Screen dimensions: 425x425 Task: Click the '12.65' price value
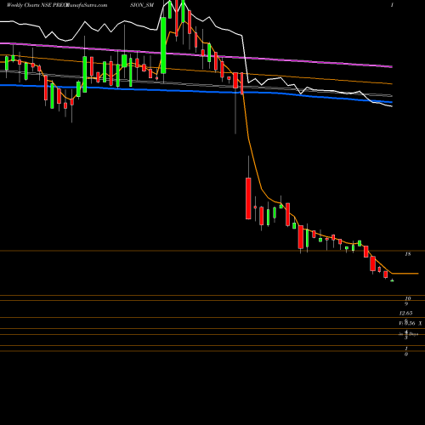(405, 313)
